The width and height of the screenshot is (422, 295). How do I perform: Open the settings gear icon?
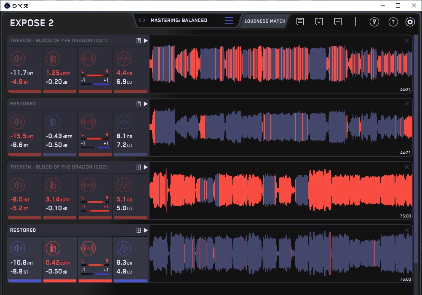click(x=410, y=22)
